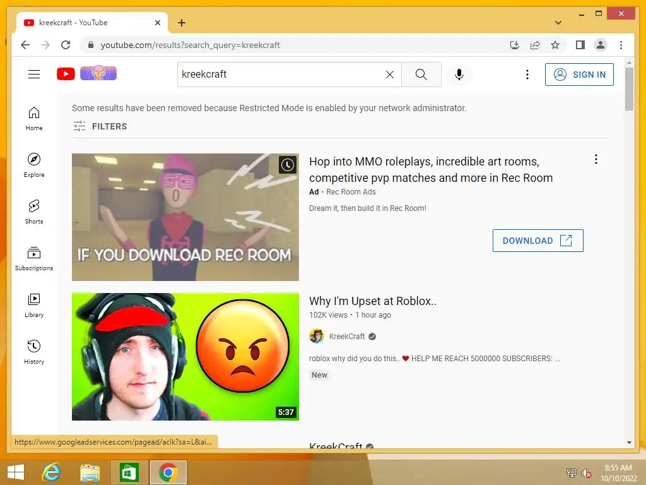Install app icon in address bar
Image resolution: width=646 pixels, height=485 pixels.
point(515,45)
